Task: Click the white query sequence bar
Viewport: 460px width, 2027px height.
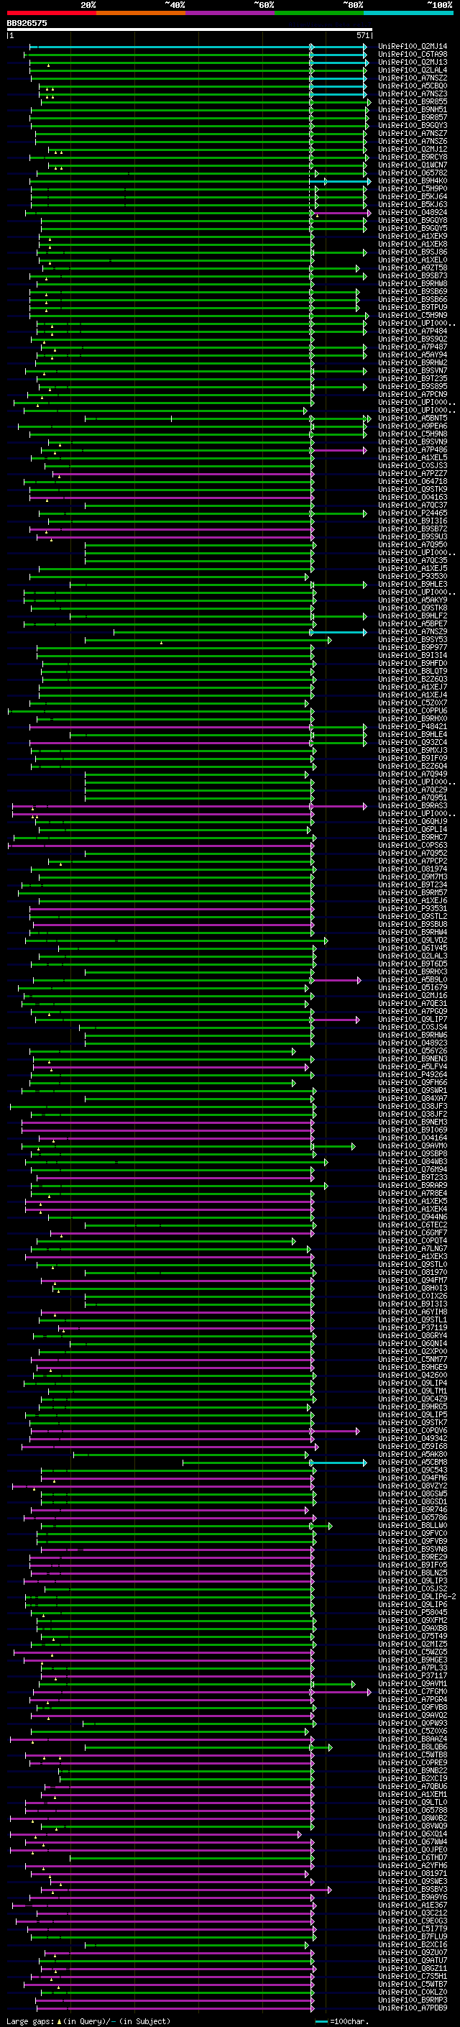Action: 189,30
